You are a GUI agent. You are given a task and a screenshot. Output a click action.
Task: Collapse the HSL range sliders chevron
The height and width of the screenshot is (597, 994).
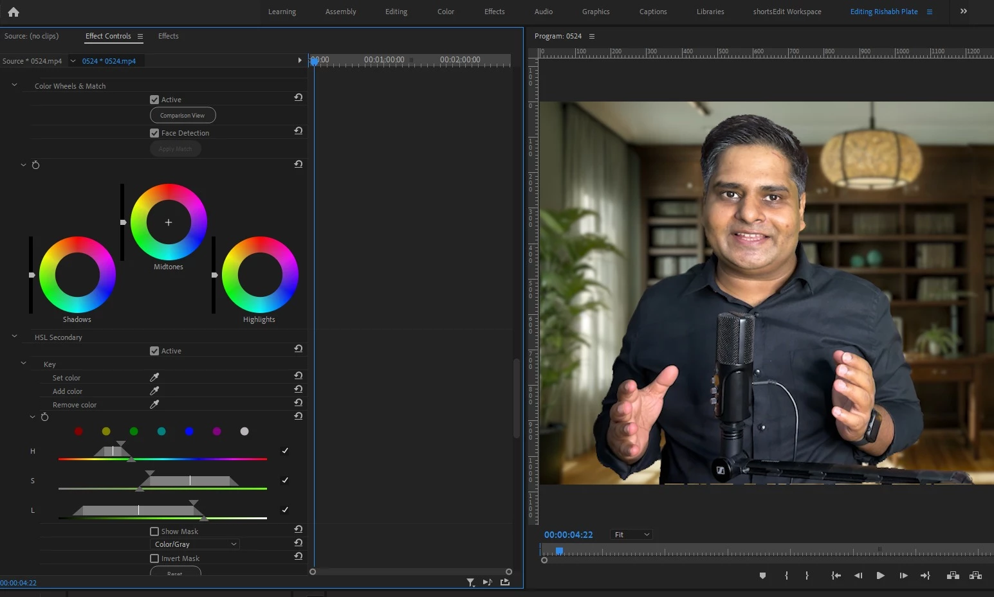[x=33, y=417]
